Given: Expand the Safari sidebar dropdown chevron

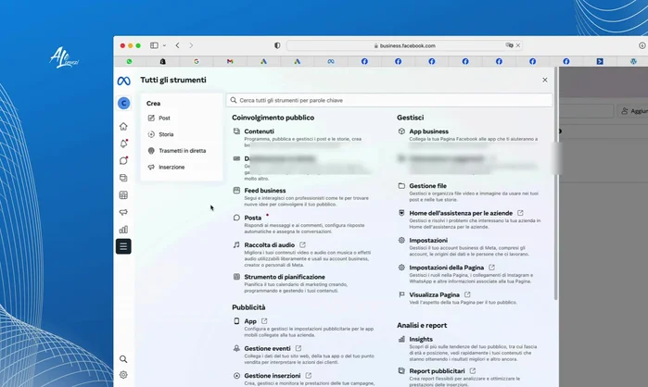Looking at the screenshot, I should 164,45.
